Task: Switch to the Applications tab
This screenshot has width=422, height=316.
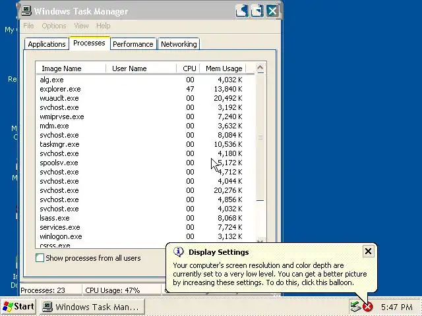Action: [x=47, y=44]
